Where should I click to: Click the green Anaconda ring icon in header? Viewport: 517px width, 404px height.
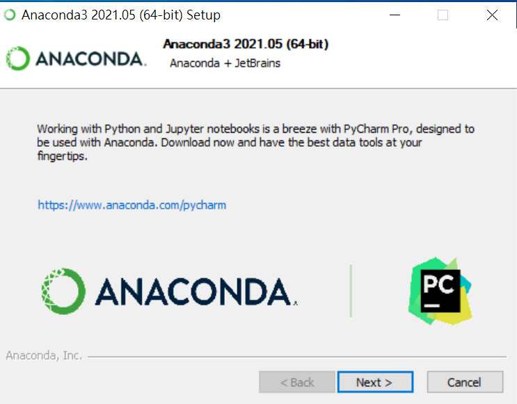18,58
